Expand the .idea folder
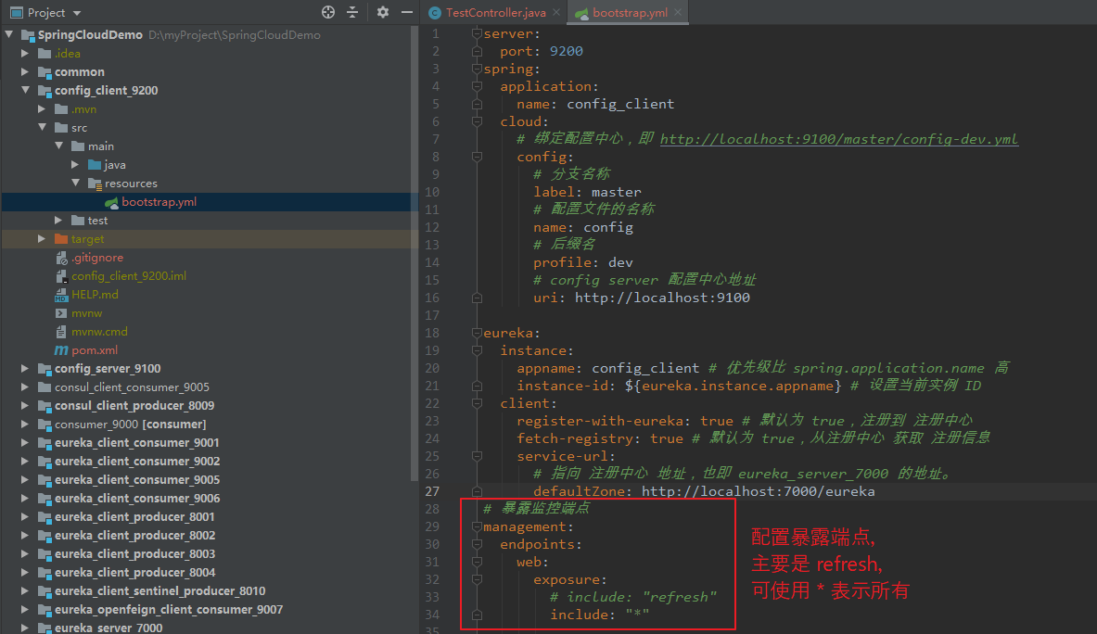This screenshot has width=1097, height=634. (26, 53)
